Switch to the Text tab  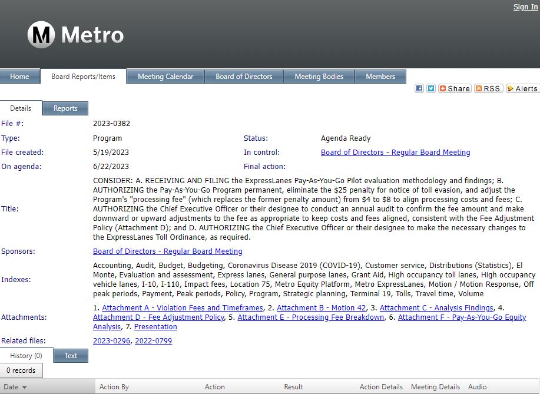coord(71,356)
